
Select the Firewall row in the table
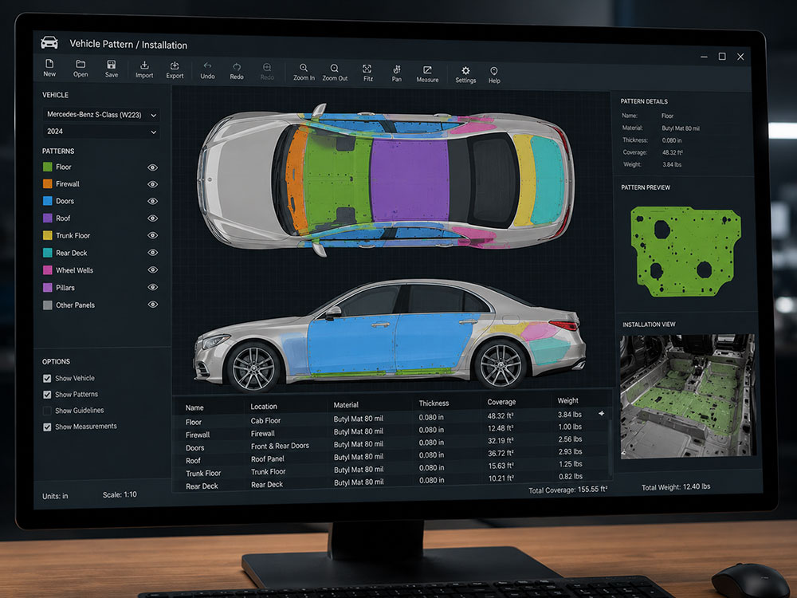pos(391,432)
